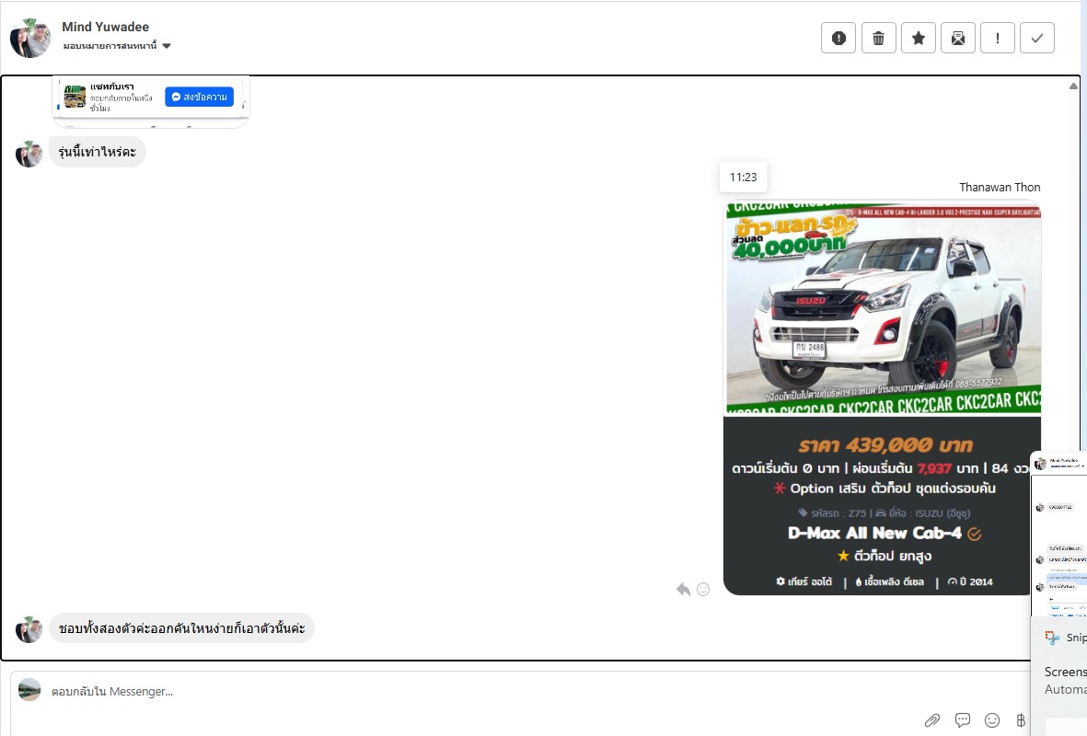Viewport: 1087px width, 736px height.
Task: Click avatar beside ชอบทั้งสองตัว message
Action: coord(29,630)
